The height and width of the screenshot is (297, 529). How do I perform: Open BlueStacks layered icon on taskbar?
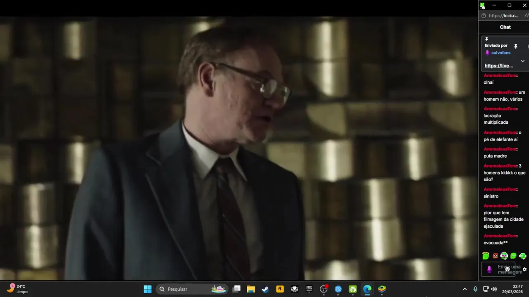382,289
